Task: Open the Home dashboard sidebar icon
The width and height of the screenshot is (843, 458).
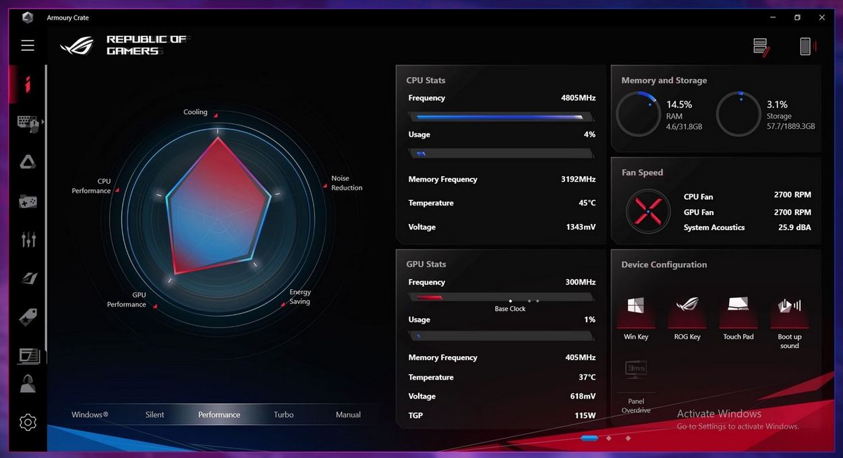Action: pyautogui.click(x=28, y=84)
